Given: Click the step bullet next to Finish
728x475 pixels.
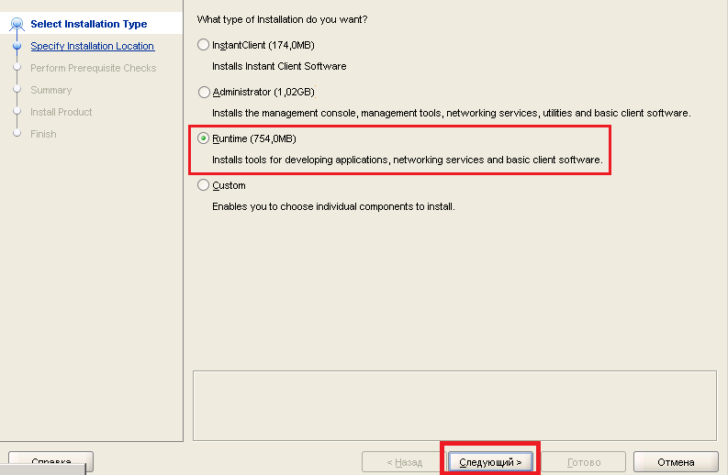Looking at the screenshot, I should click(17, 133).
